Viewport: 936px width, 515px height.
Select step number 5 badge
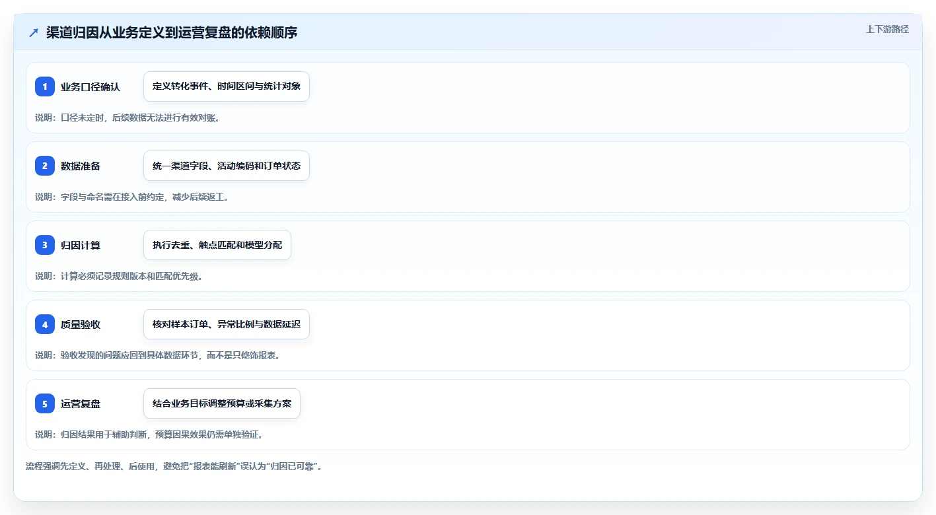point(45,403)
